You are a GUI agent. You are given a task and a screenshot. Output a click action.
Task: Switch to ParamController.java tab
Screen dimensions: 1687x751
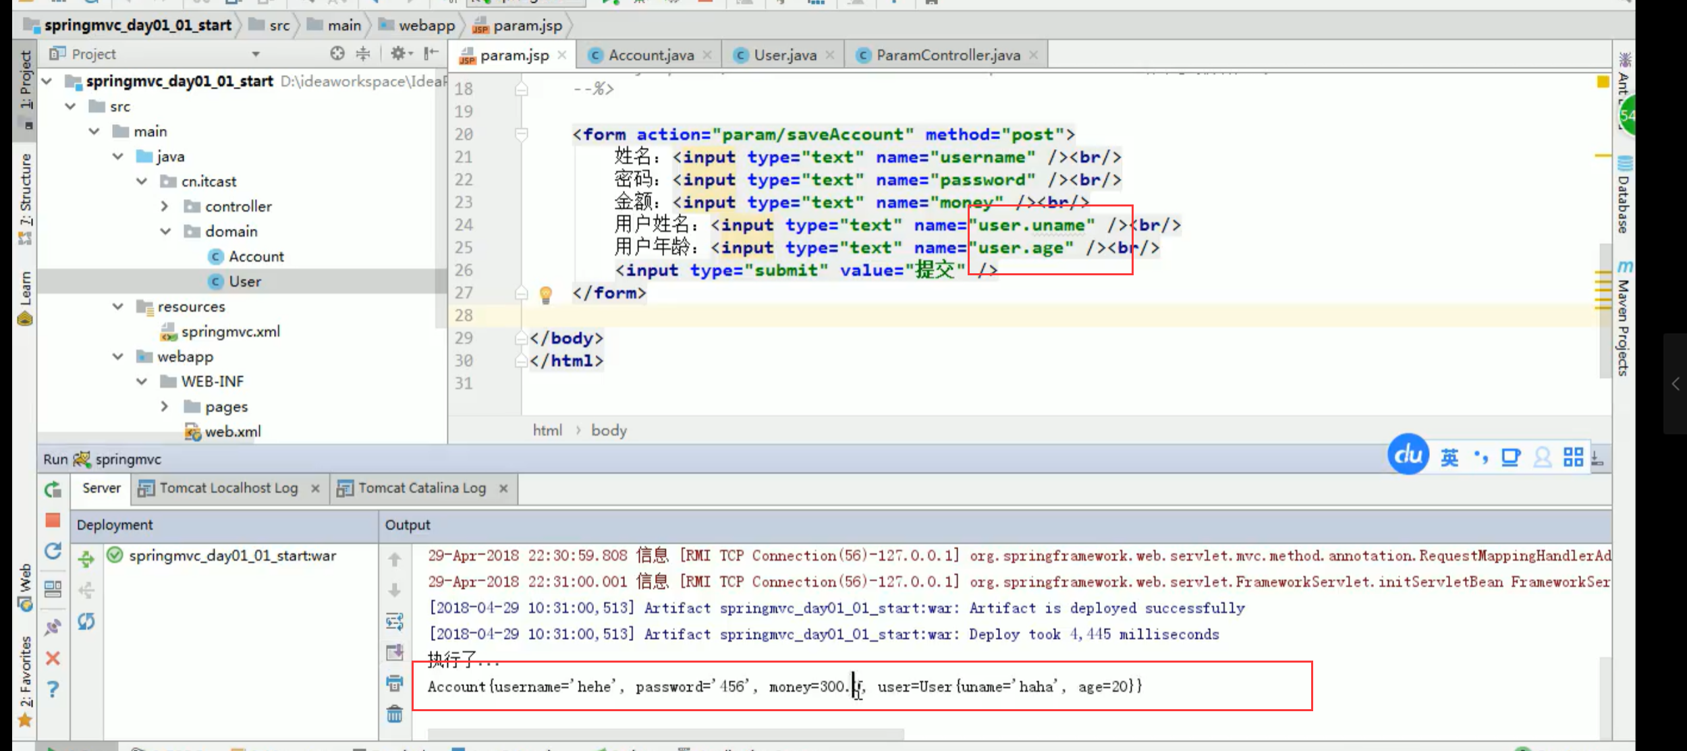click(x=947, y=55)
